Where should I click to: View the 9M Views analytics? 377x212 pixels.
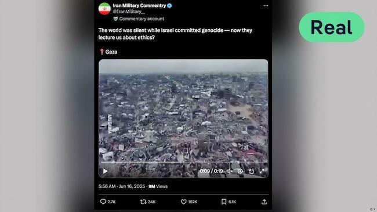tap(158, 186)
